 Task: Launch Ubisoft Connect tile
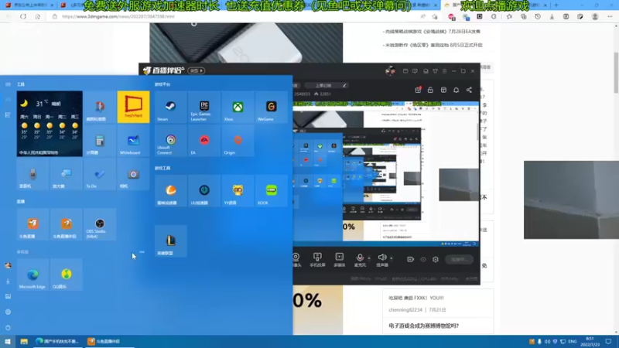pos(170,141)
